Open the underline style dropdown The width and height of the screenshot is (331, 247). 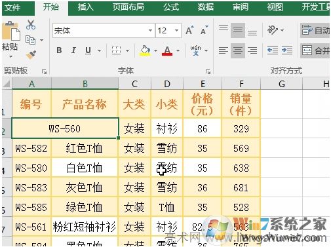[x=99, y=50]
